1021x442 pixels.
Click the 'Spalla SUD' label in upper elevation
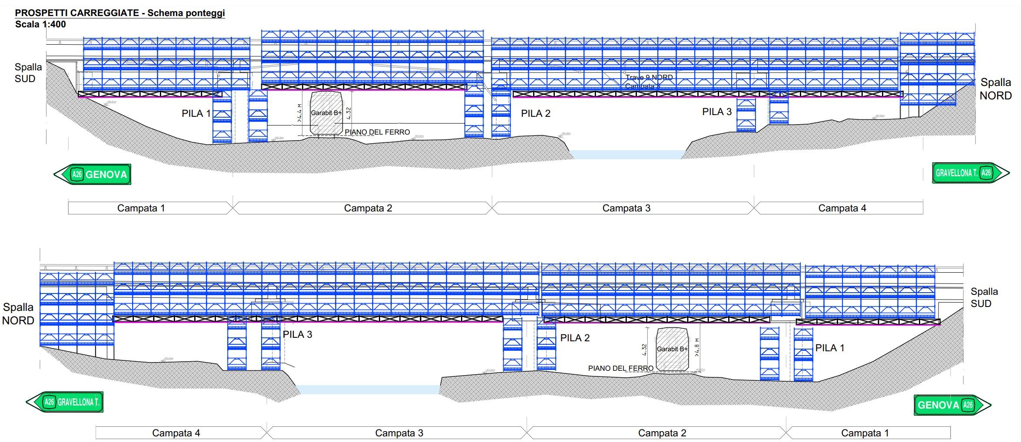[28, 73]
